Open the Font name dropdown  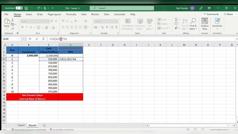point(41,21)
